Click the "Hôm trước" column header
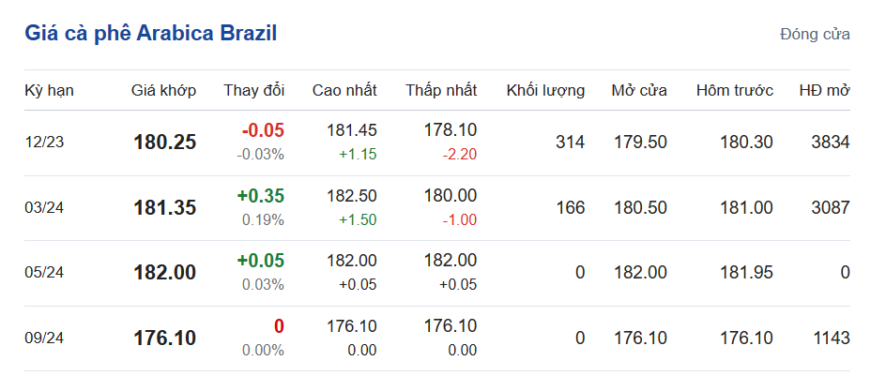Viewport: 886px width, 376px height. coord(735,91)
